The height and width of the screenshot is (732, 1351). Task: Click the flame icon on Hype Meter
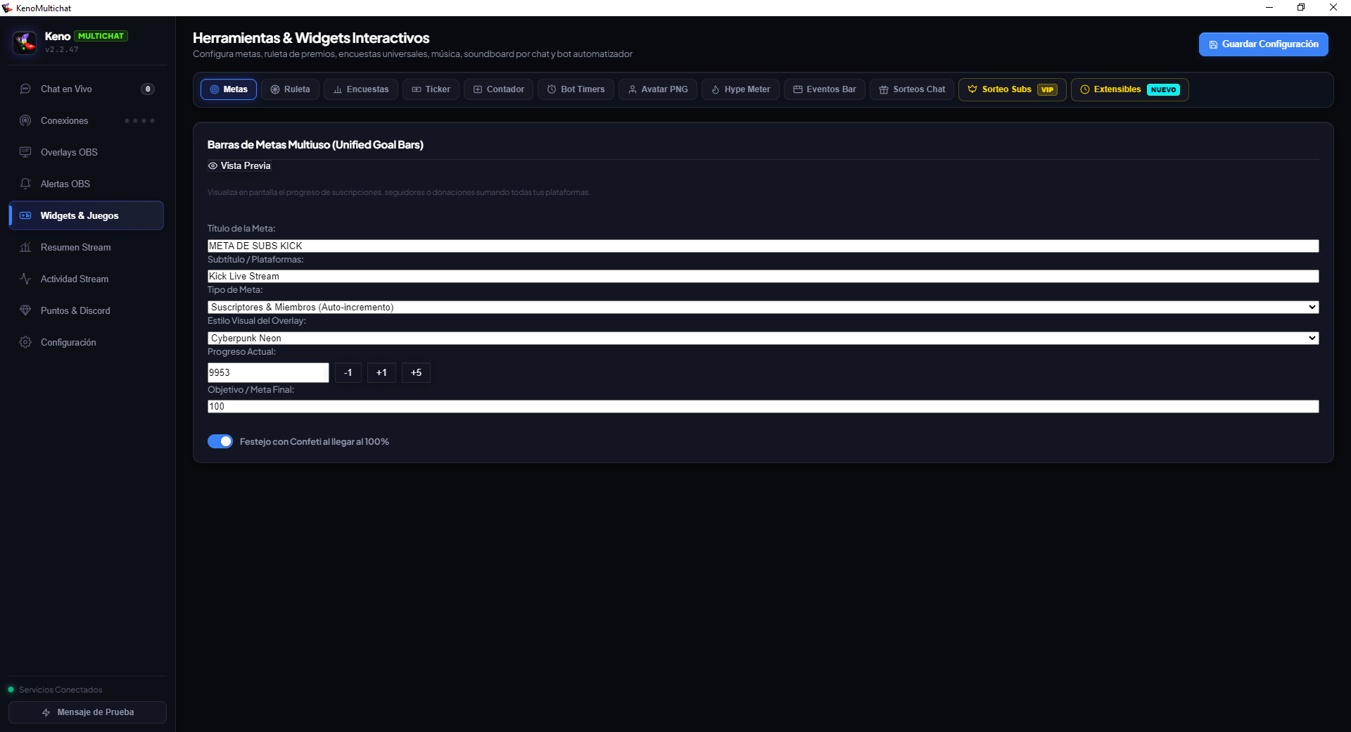pos(716,89)
